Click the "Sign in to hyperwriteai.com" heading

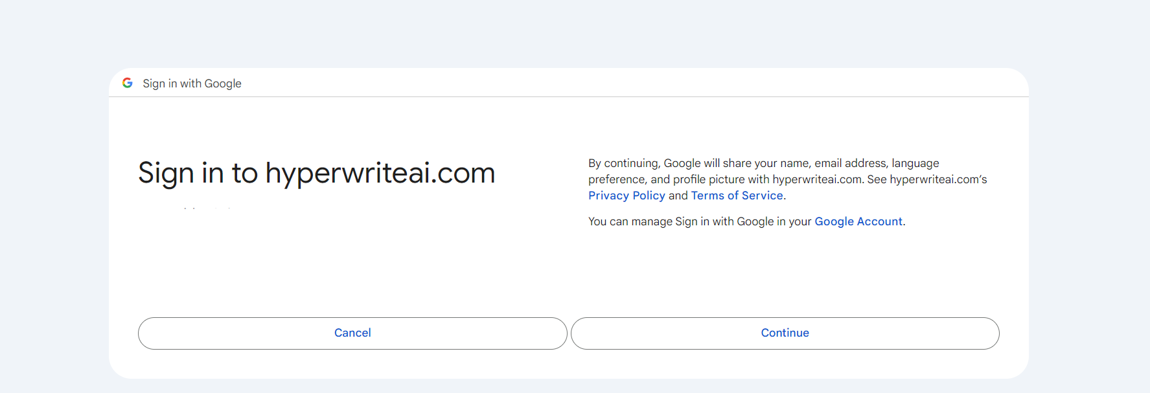[x=316, y=173]
